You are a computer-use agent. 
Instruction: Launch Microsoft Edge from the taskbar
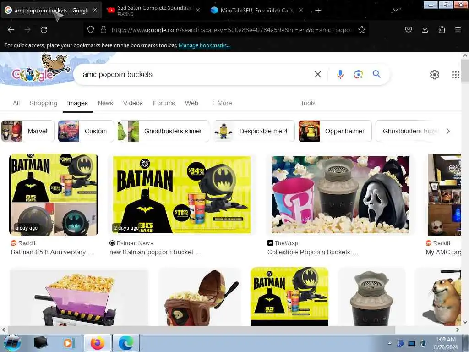click(126, 343)
